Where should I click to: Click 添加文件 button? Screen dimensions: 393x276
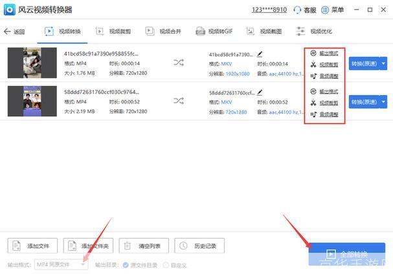[x=32, y=246]
